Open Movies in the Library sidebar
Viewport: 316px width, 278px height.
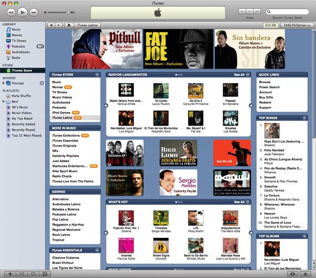point(17,35)
